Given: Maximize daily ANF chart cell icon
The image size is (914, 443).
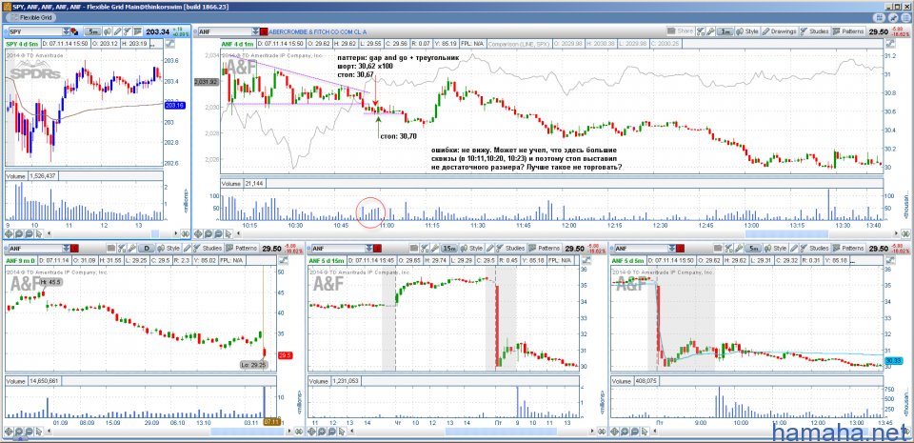Looking at the screenshot, I should (x=284, y=259).
